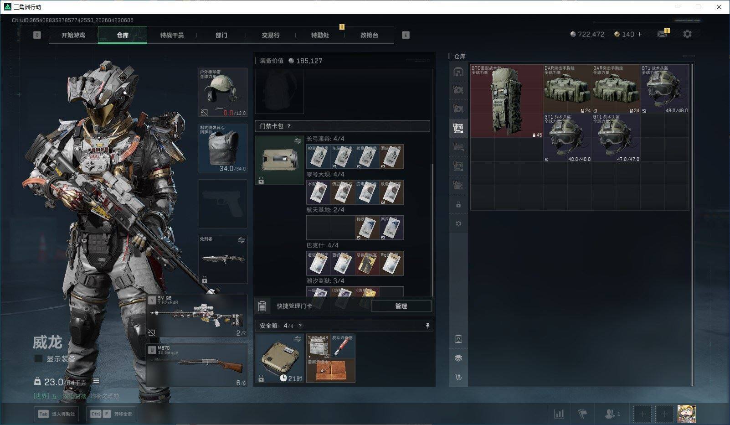Open the player avatar profile

point(686,414)
